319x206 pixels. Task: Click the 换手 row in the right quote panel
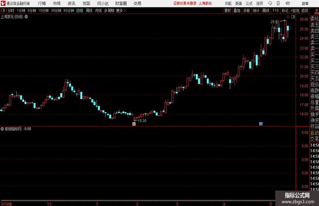[x=315, y=114]
